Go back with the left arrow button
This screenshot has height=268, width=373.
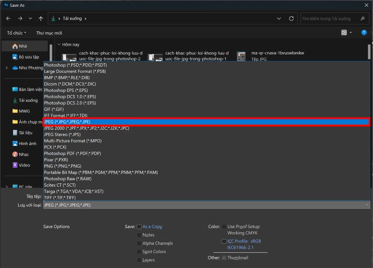pos(8,19)
